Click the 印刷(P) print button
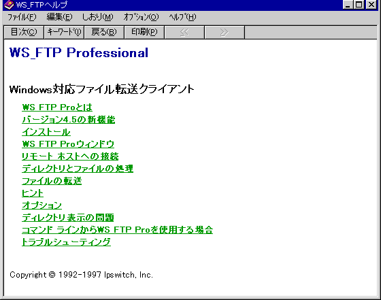 pos(144,32)
